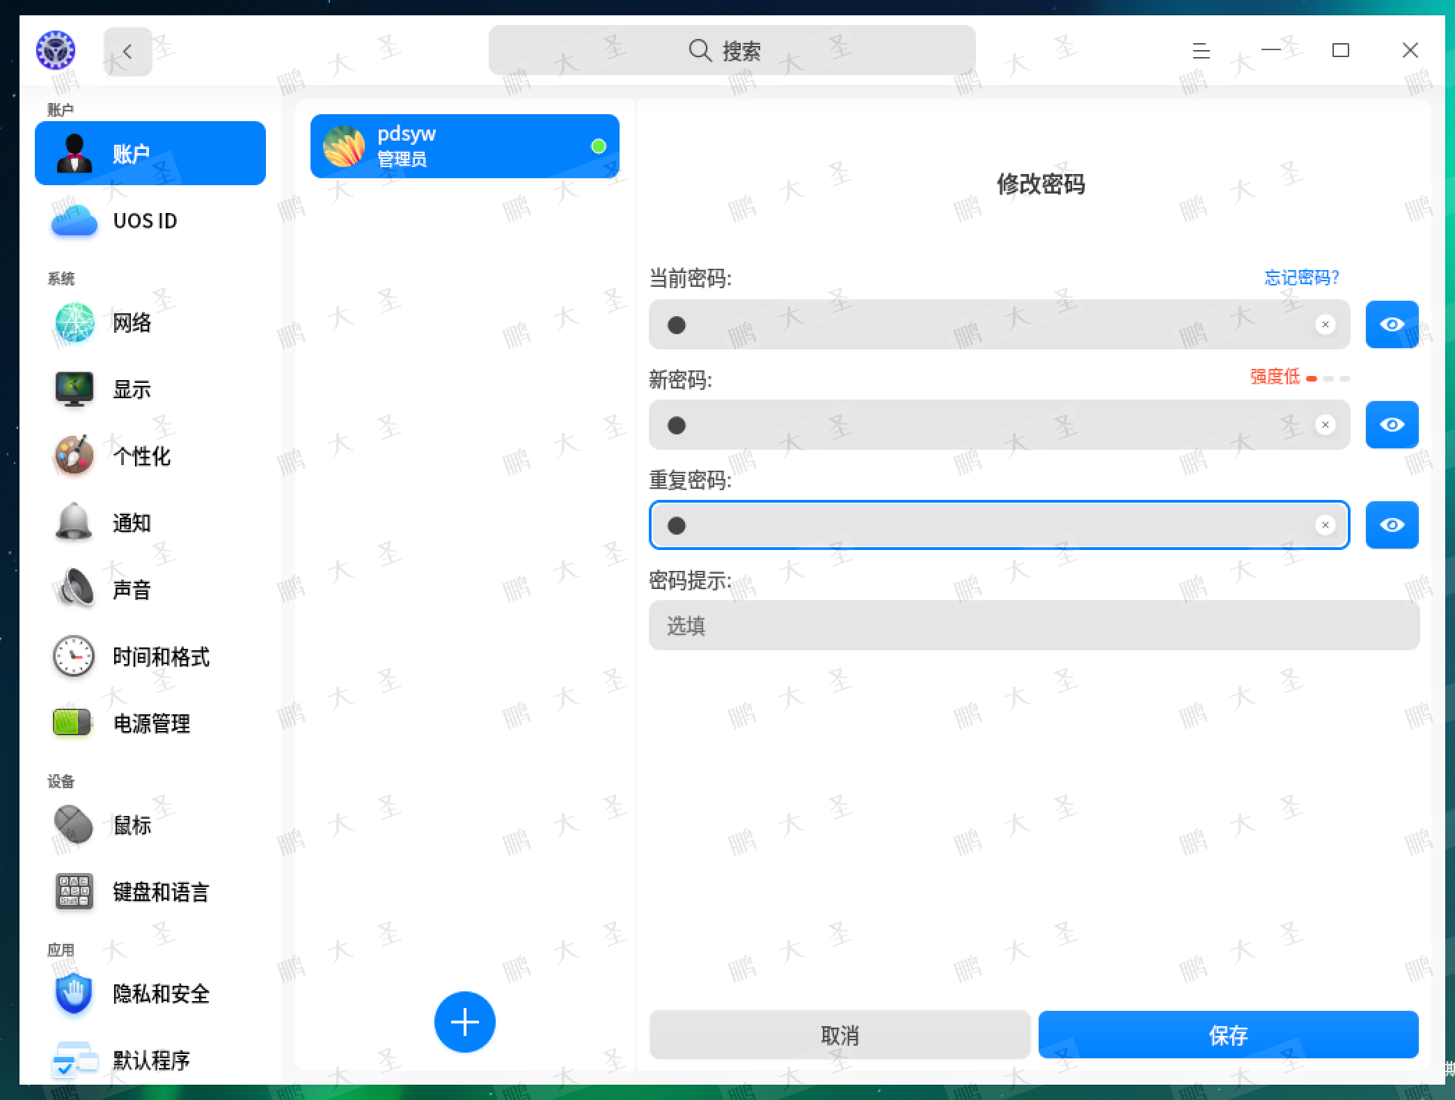Open the Notification (通知) bell icon

tap(74, 522)
